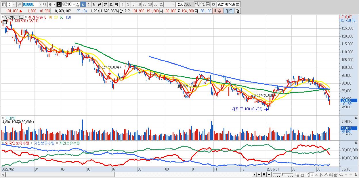Click the save chart floppy icon

point(208,4)
